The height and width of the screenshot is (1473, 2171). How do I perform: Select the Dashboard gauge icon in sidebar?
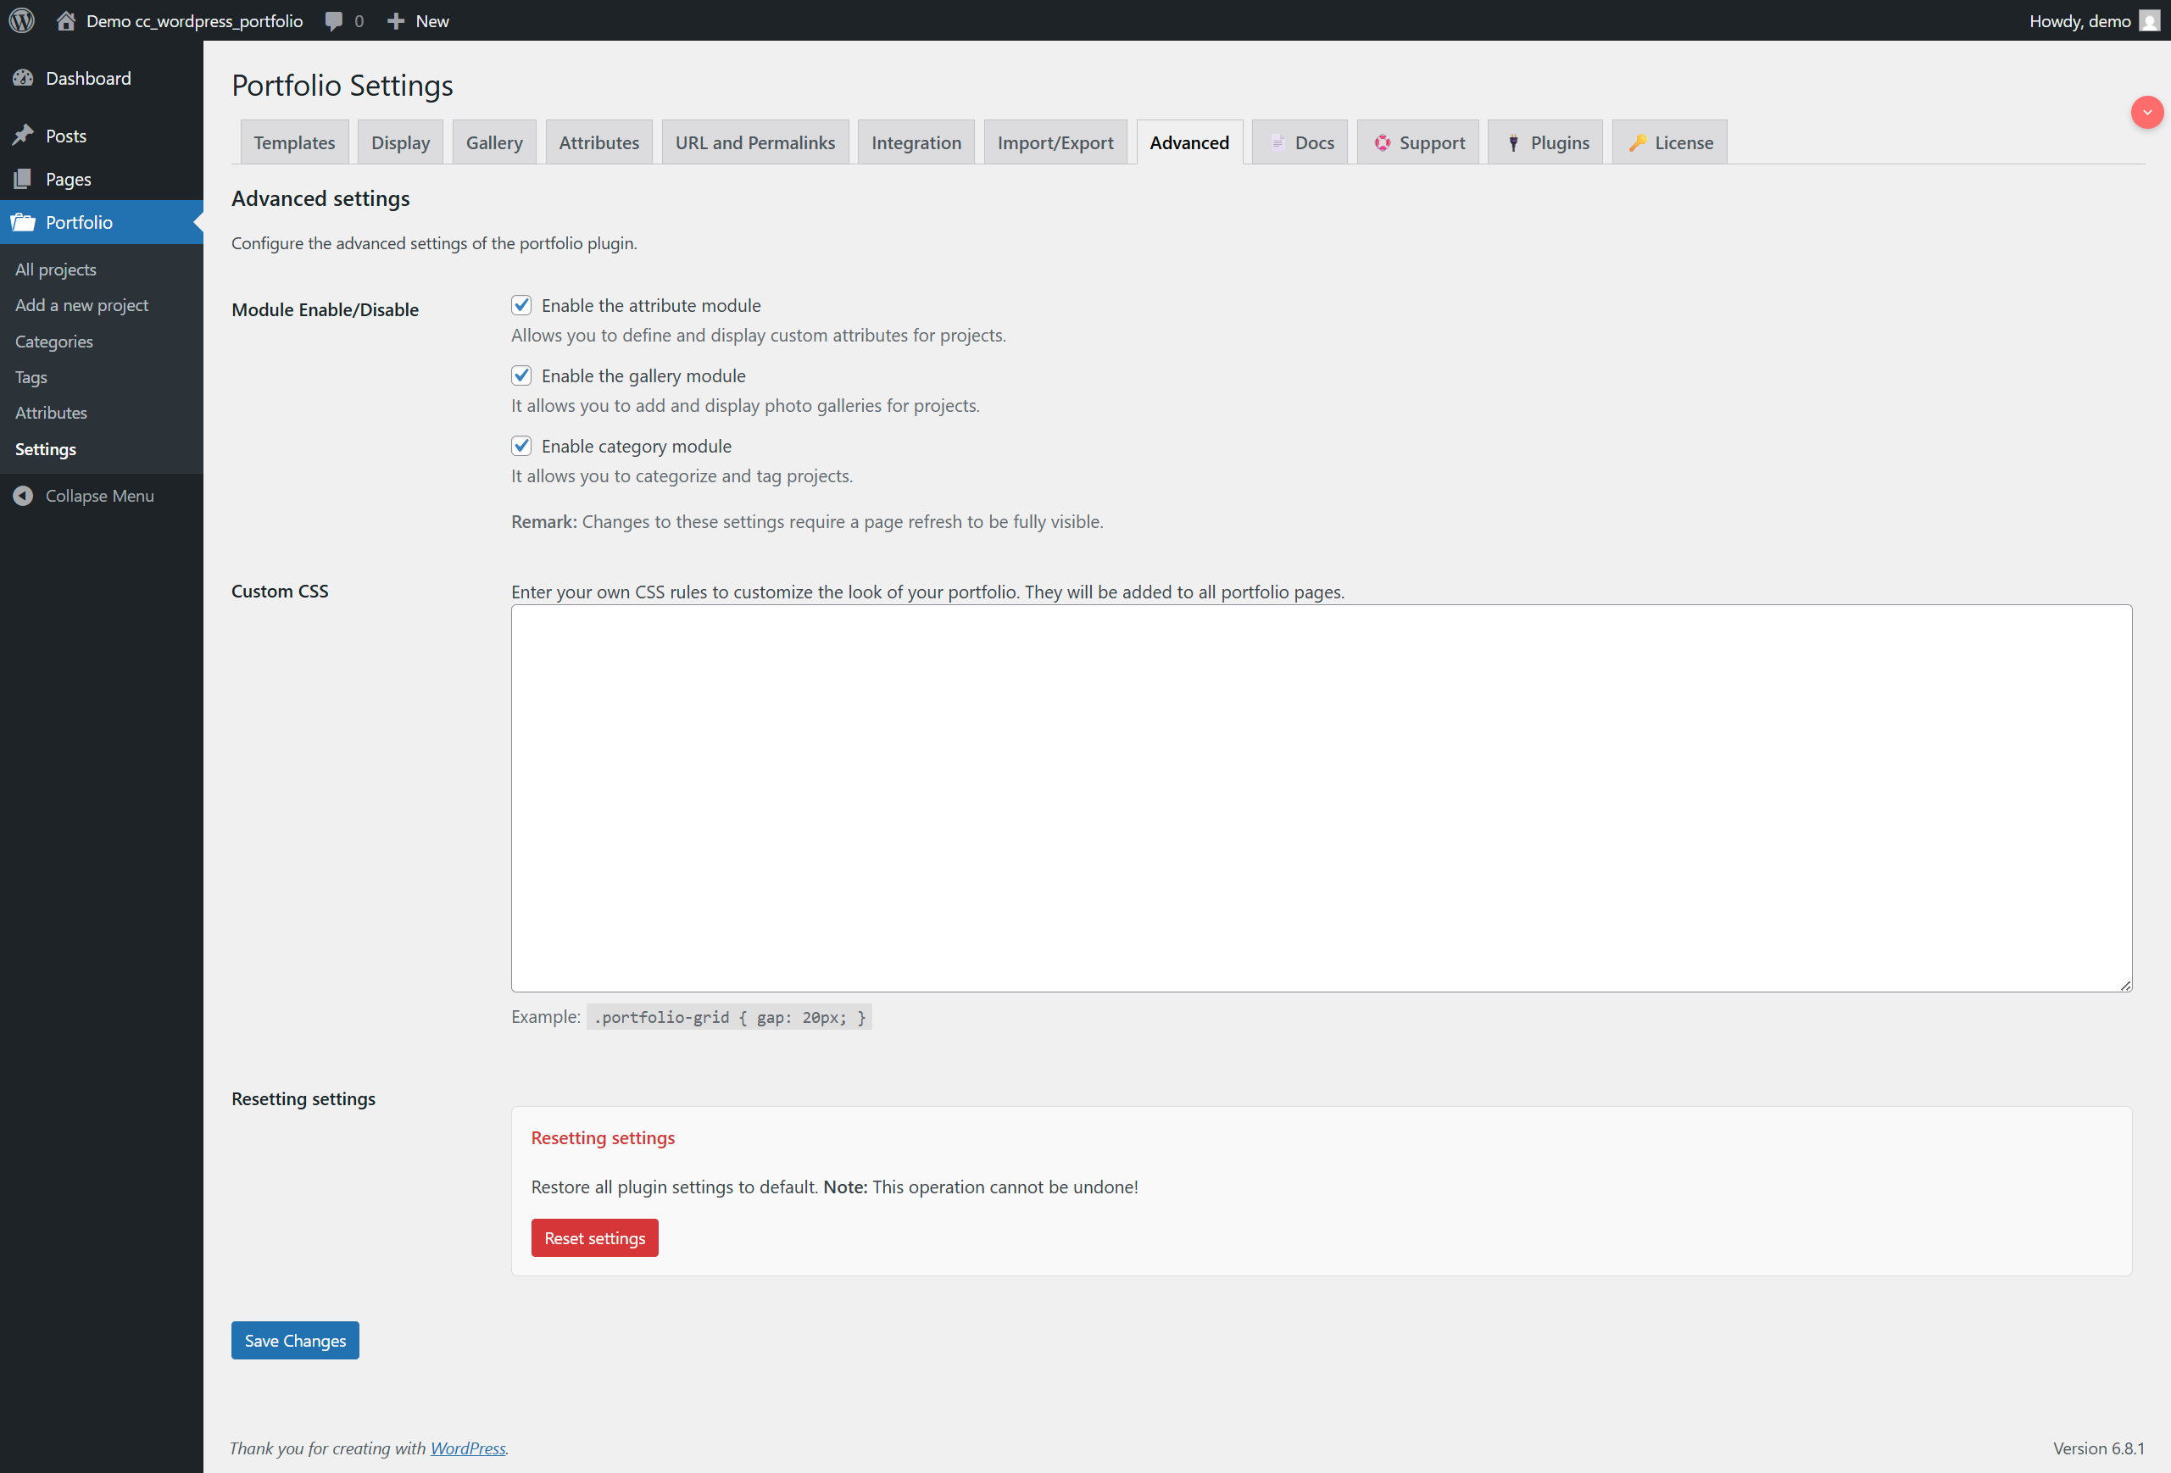tap(24, 77)
